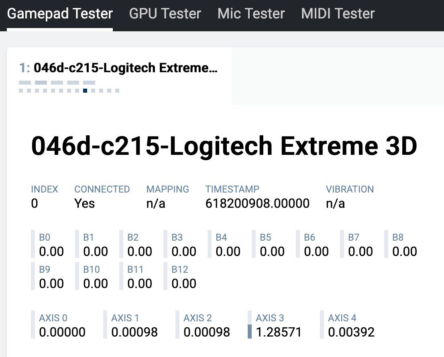Screen dimensions: 444x357
Task: Click the AXIS 3 value 1.28571
Action: (279, 332)
